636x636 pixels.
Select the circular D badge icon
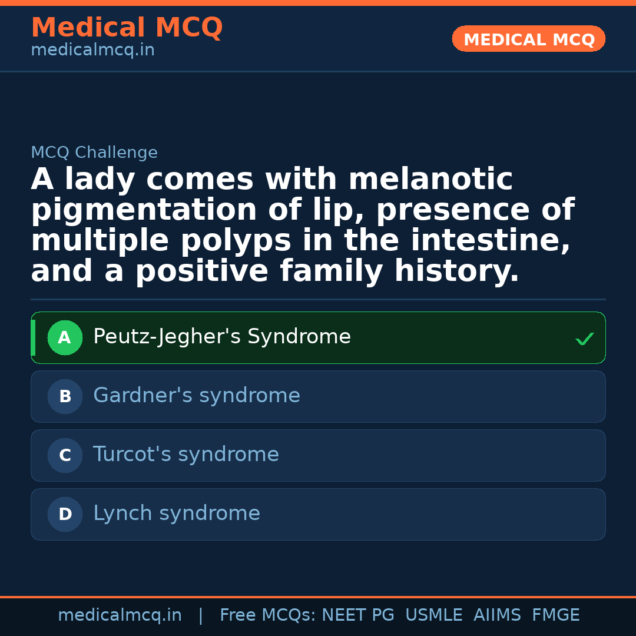pos(65,514)
